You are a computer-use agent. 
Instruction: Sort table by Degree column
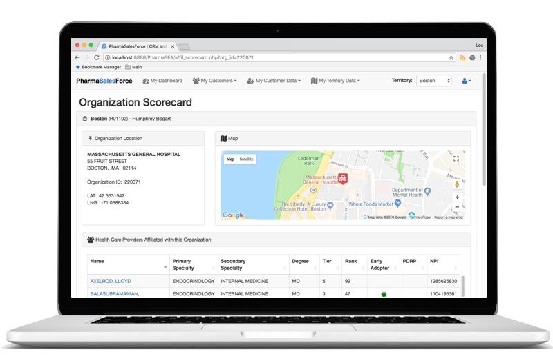point(304,264)
